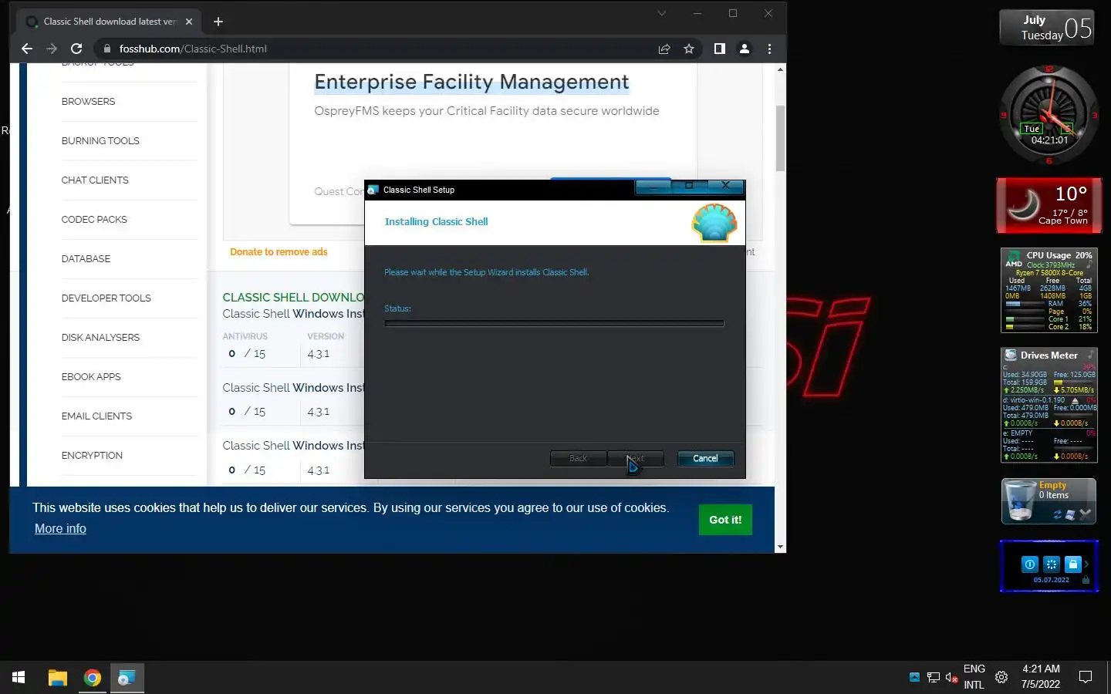Open File Explorer from the taskbar

[x=58, y=677]
